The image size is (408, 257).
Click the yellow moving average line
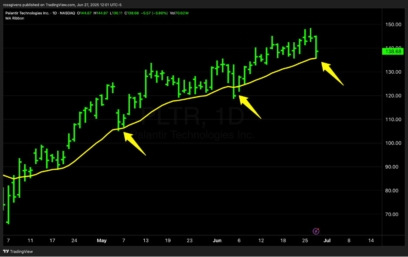[x=174, y=99]
